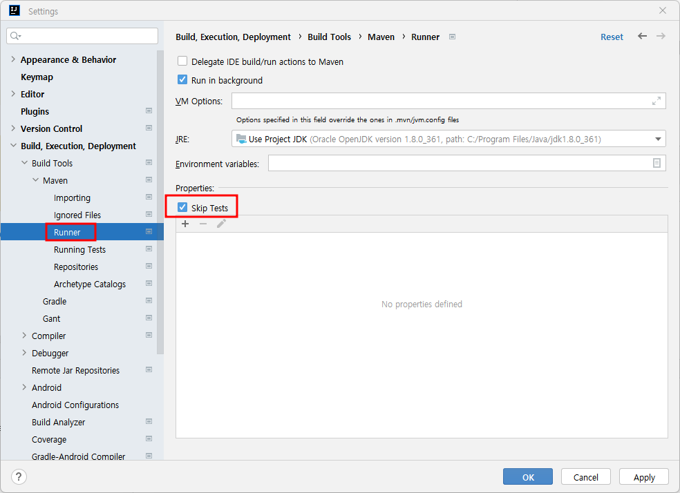Toggle the Run in background checkbox

pyautogui.click(x=182, y=79)
